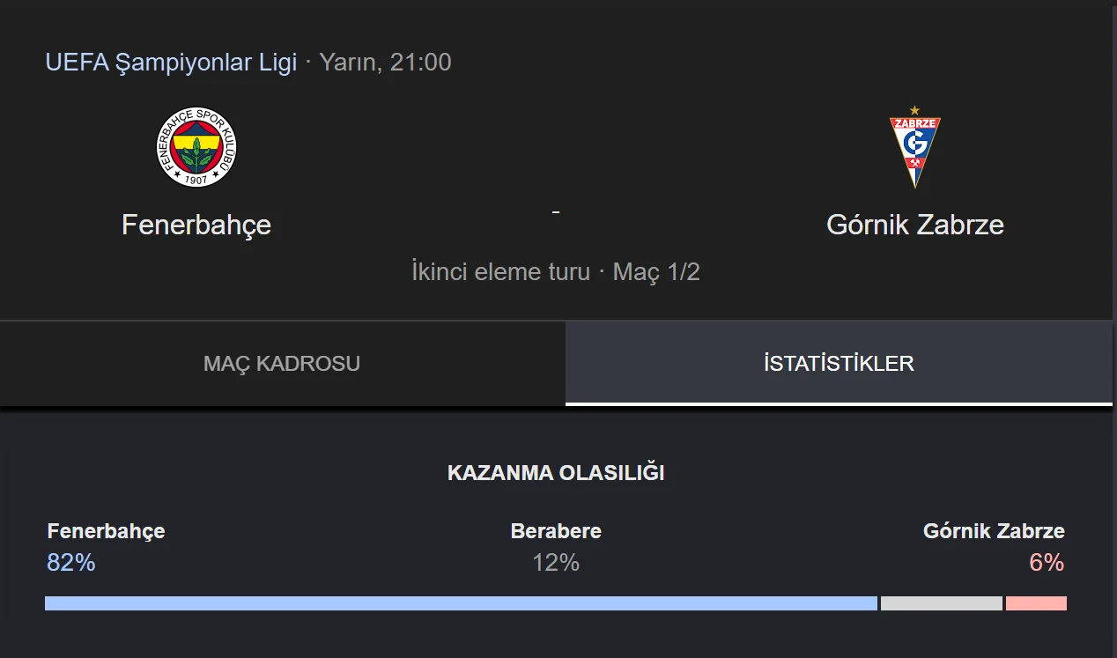1117x658 pixels.
Task: Click the Górnik Zabrze label above 6%
Action: click(994, 531)
